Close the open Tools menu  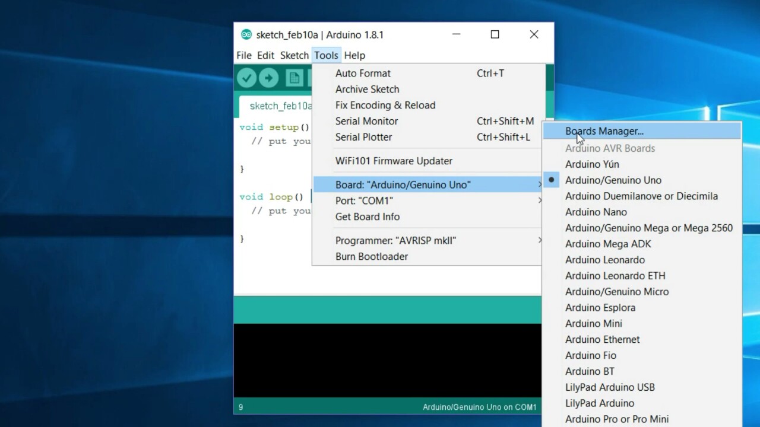326,55
